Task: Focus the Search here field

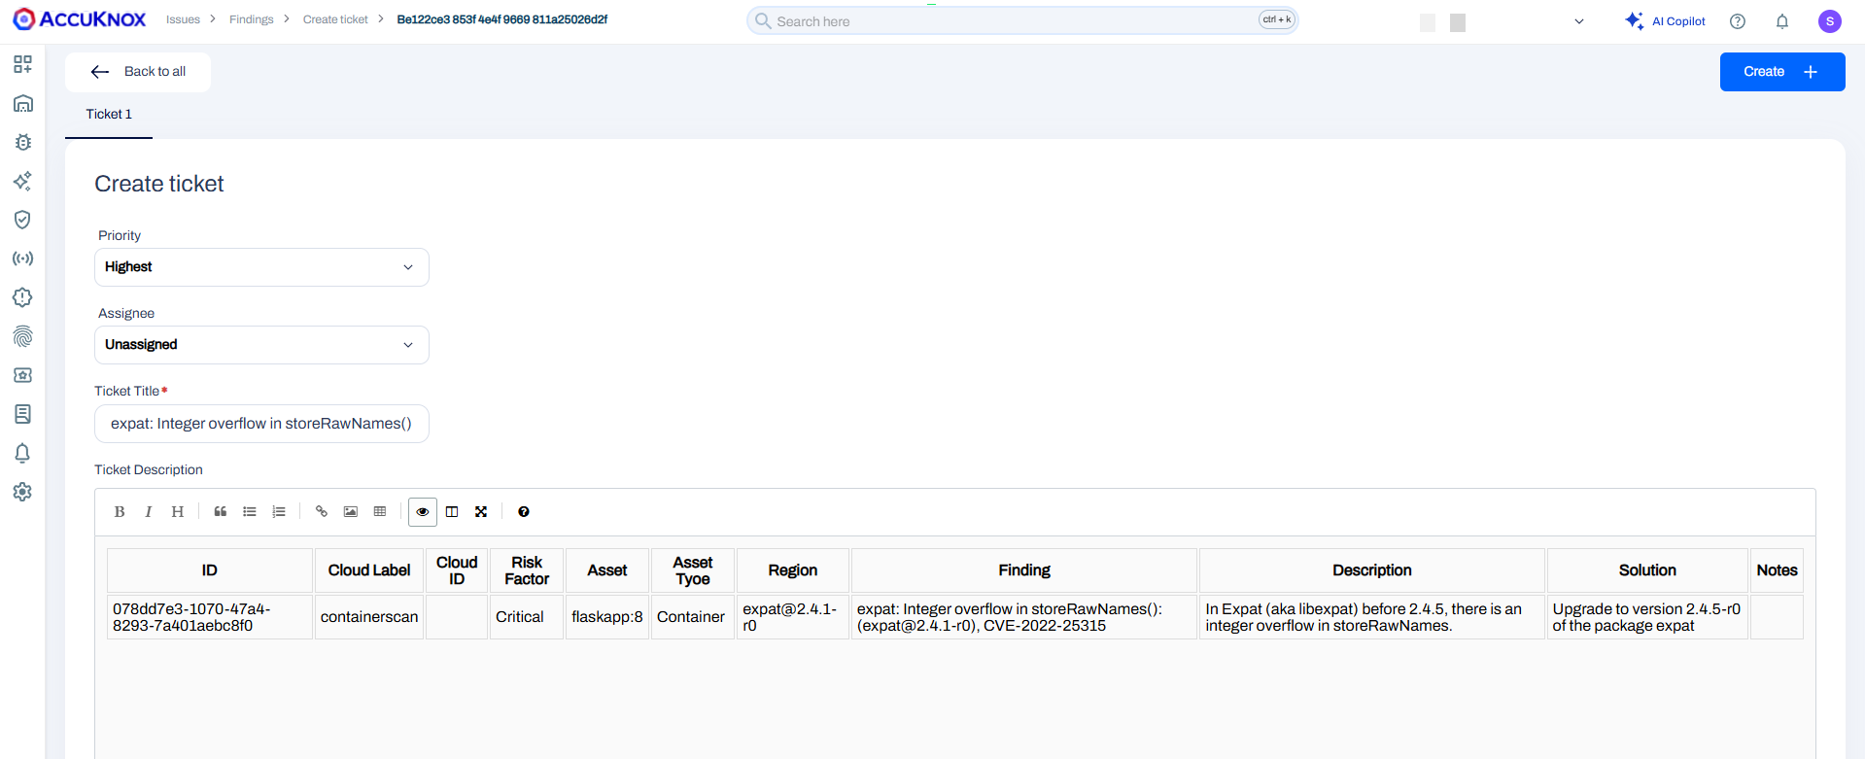Action: click(1022, 20)
